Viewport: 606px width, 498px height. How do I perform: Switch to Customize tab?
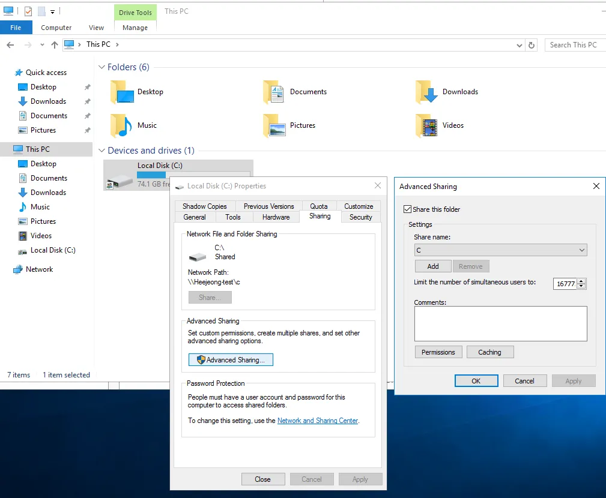coord(359,206)
